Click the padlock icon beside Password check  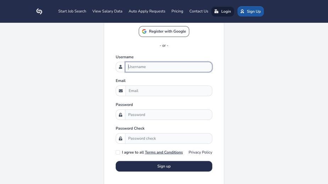click(x=121, y=138)
